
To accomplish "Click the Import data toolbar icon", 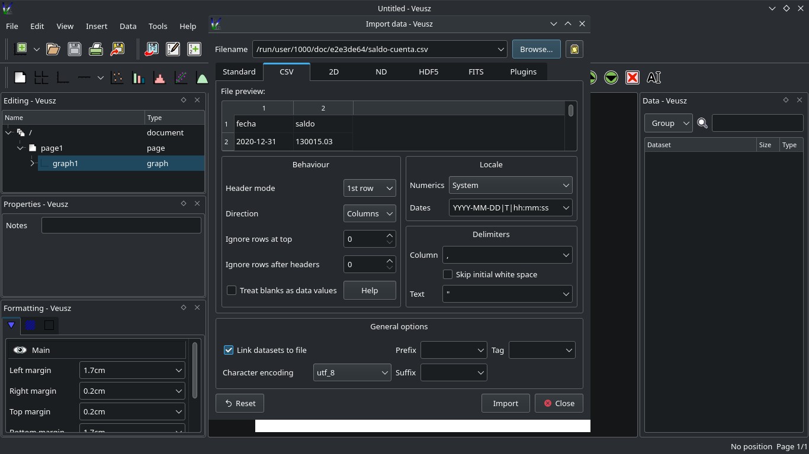I will point(152,49).
